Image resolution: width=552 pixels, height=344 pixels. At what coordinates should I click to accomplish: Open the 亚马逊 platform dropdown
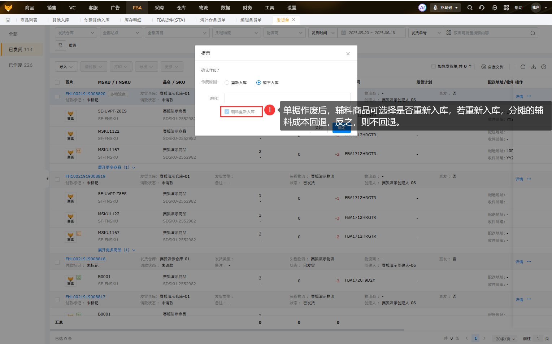(446, 8)
